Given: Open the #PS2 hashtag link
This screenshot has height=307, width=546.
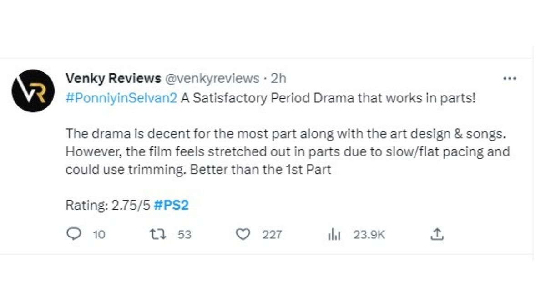Looking at the screenshot, I should tap(171, 205).
